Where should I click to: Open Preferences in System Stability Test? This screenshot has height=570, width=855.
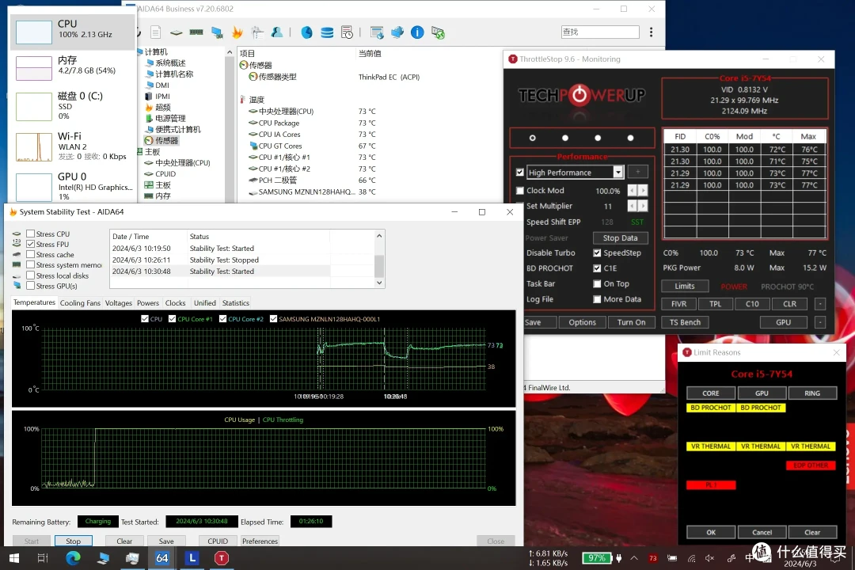point(260,541)
